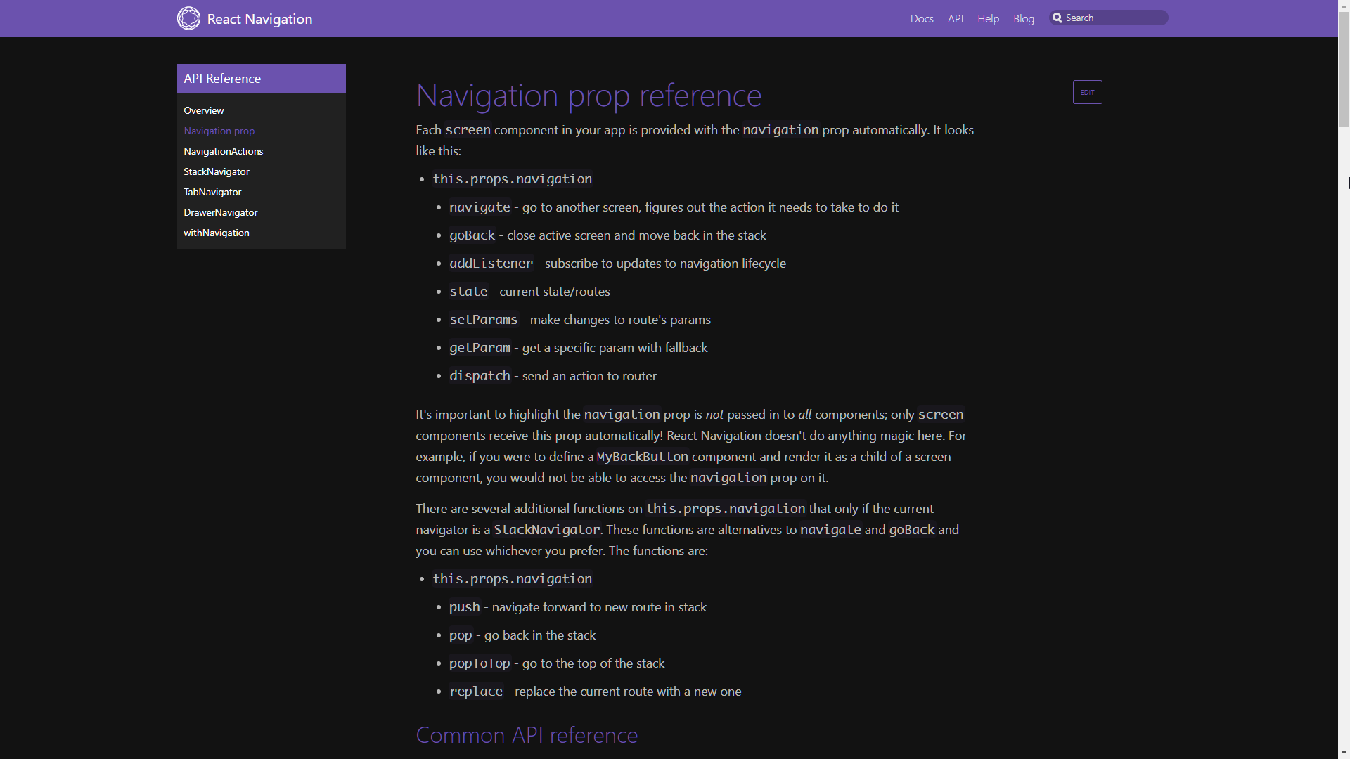Screen dimensions: 1350x759
Task: Open the Blog menu item
Action: pos(1024,19)
